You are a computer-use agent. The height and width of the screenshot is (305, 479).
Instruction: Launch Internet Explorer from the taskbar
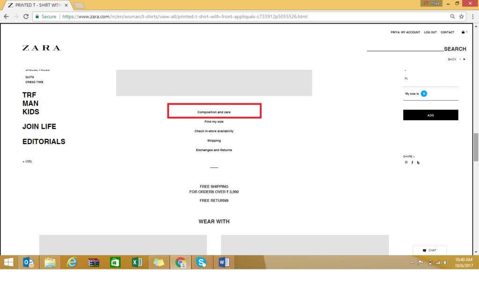coord(72,262)
